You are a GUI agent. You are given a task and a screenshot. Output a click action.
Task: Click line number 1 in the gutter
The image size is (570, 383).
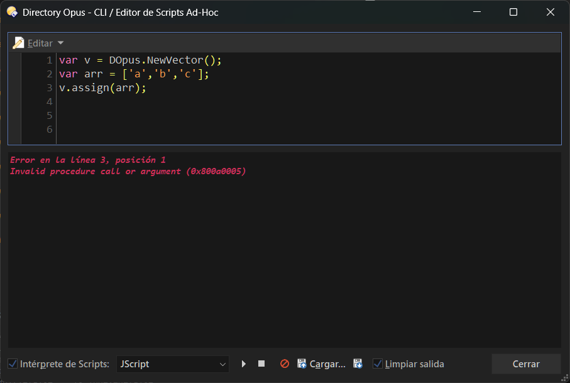tap(49, 60)
